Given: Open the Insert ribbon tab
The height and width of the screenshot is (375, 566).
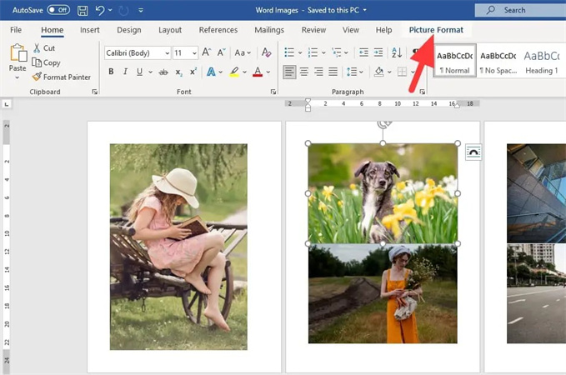Looking at the screenshot, I should [89, 30].
